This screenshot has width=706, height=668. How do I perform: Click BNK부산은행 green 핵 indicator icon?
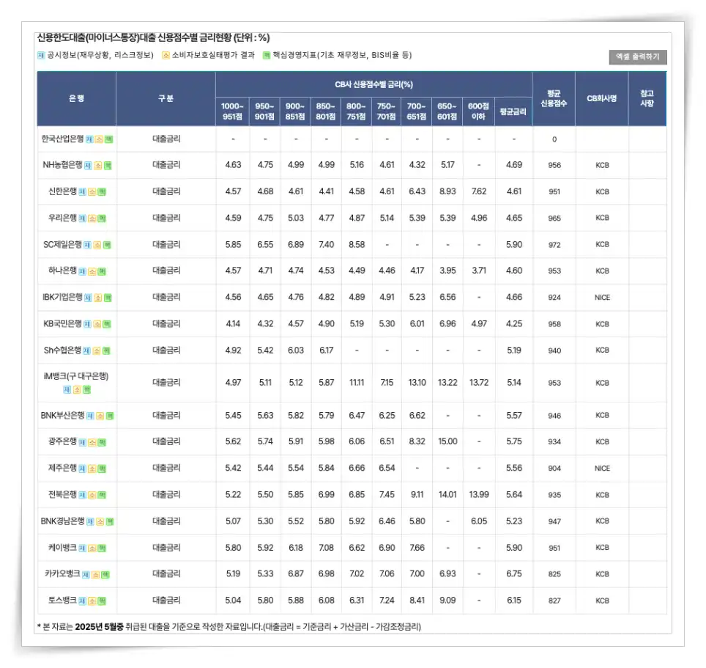pyautogui.click(x=110, y=416)
